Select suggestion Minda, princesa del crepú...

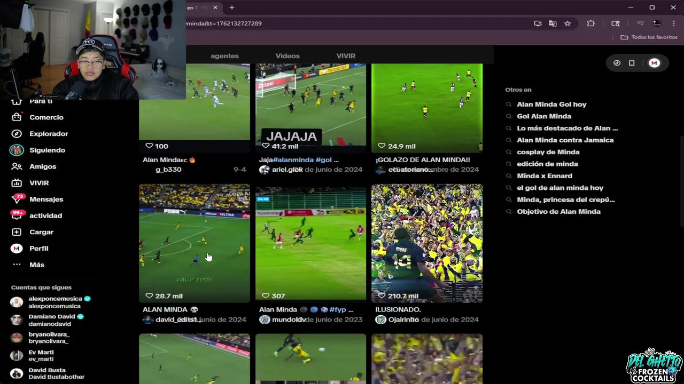[565, 200]
